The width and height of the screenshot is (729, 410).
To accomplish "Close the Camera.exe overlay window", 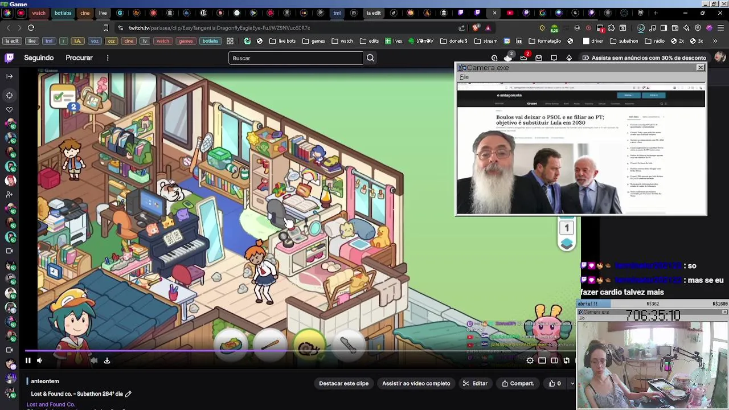I will click(x=701, y=68).
